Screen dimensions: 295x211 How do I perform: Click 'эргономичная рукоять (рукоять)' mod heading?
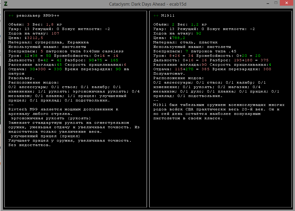tap(51, 118)
